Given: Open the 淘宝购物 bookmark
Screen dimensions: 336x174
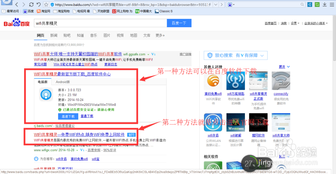Looking at the screenshot, I should tap(61, 11).
